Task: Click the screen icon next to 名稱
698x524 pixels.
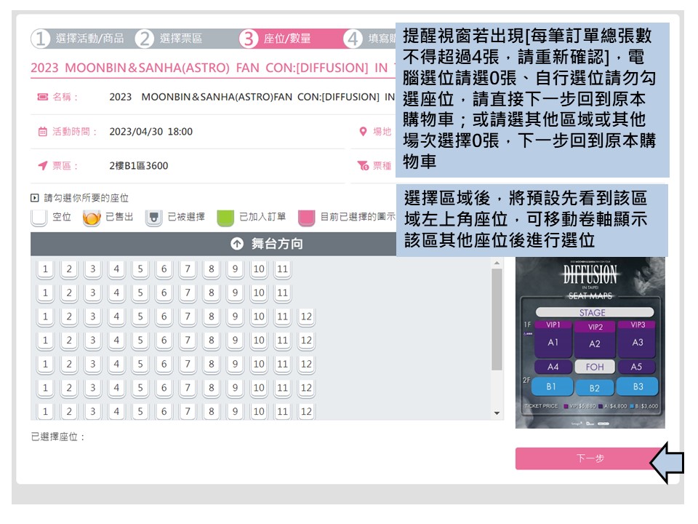Action: [41, 95]
